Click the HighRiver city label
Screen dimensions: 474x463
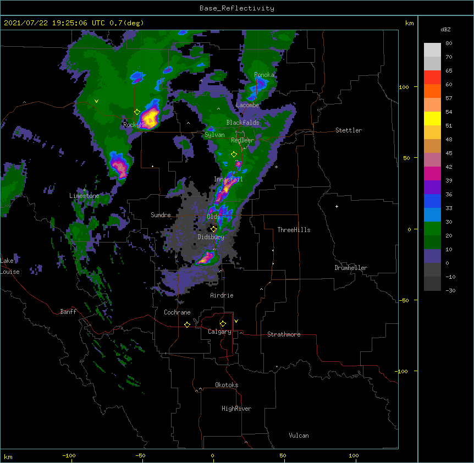tap(236, 409)
